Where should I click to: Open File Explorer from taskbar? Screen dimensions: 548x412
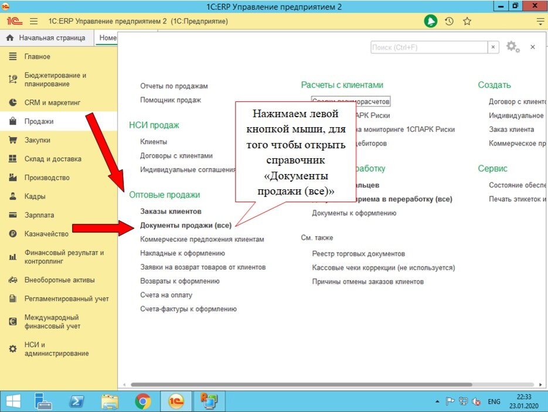pyautogui.click(x=110, y=401)
